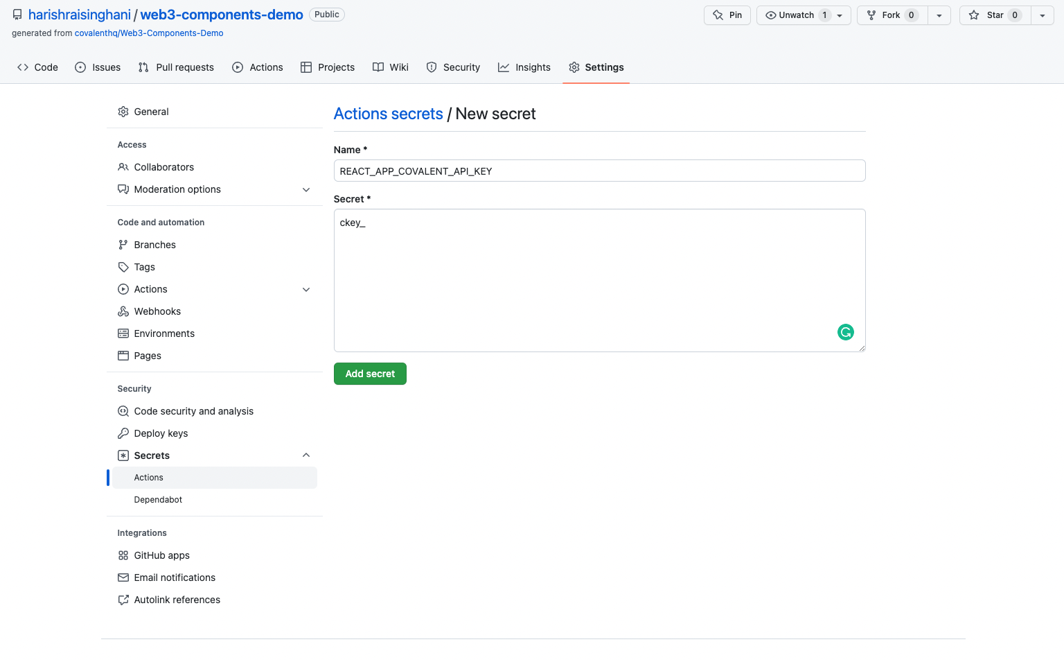Open the Pull requests tab
1064x660 pixels.
click(x=176, y=67)
